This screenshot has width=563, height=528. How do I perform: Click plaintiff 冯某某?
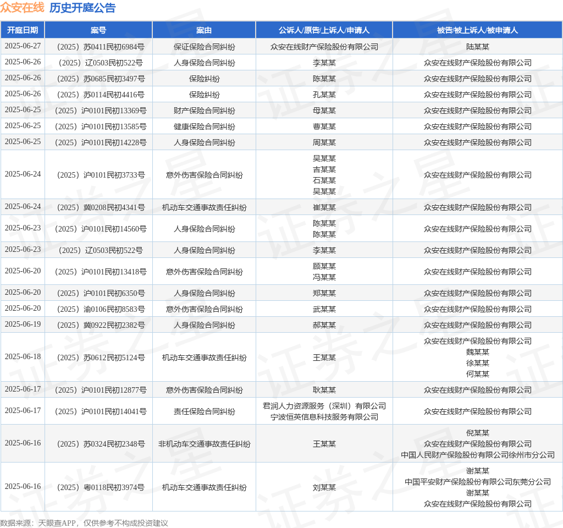(324, 277)
